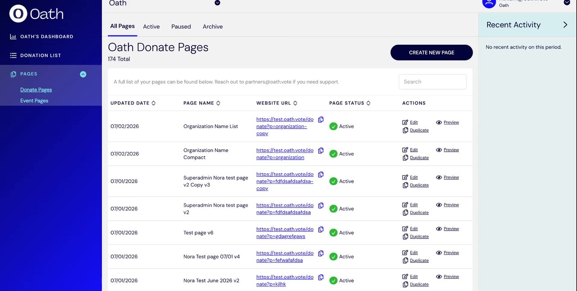Preview eye icon for Nora Test page 07/01 v4

pyautogui.click(x=439, y=253)
